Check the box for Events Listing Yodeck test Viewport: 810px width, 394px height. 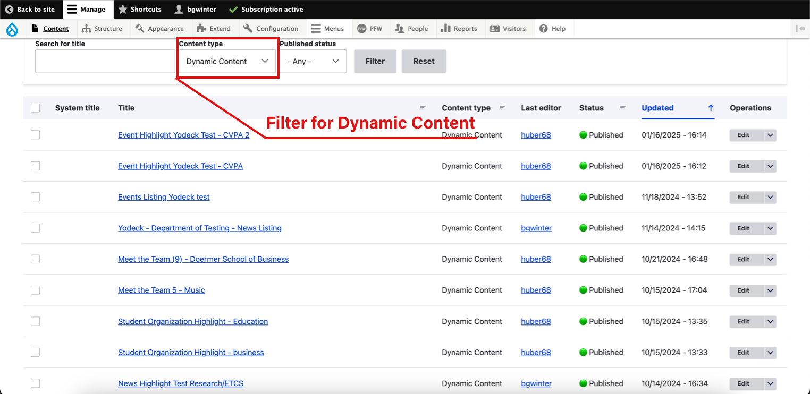36,197
